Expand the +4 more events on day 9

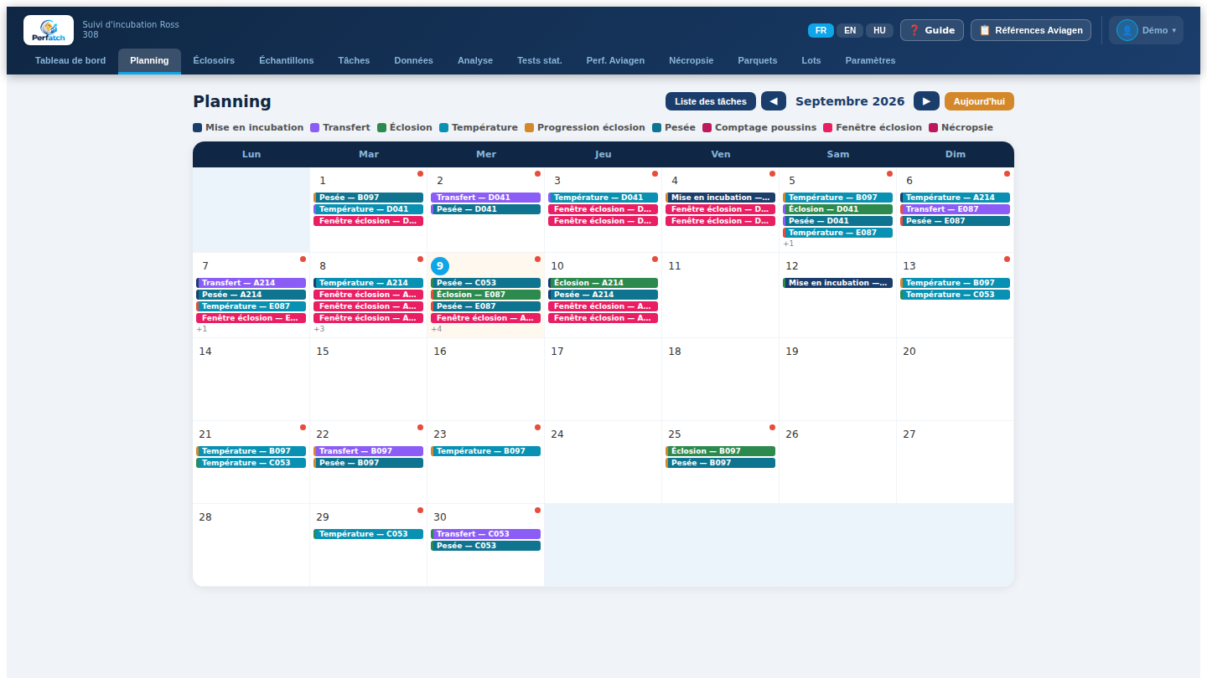[437, 329]
